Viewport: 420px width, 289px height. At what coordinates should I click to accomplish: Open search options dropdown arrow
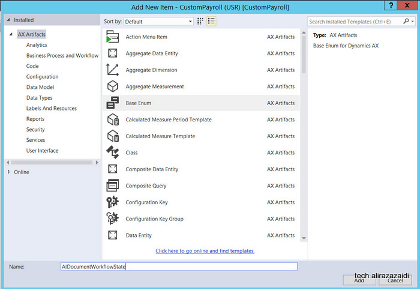(x=413, y=21)
